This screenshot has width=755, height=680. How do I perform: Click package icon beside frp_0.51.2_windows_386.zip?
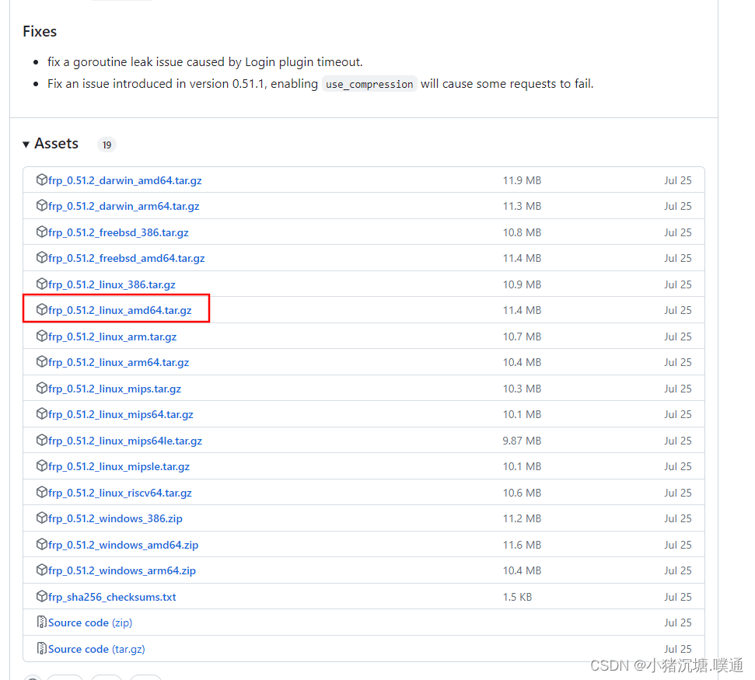pos(42,518)
